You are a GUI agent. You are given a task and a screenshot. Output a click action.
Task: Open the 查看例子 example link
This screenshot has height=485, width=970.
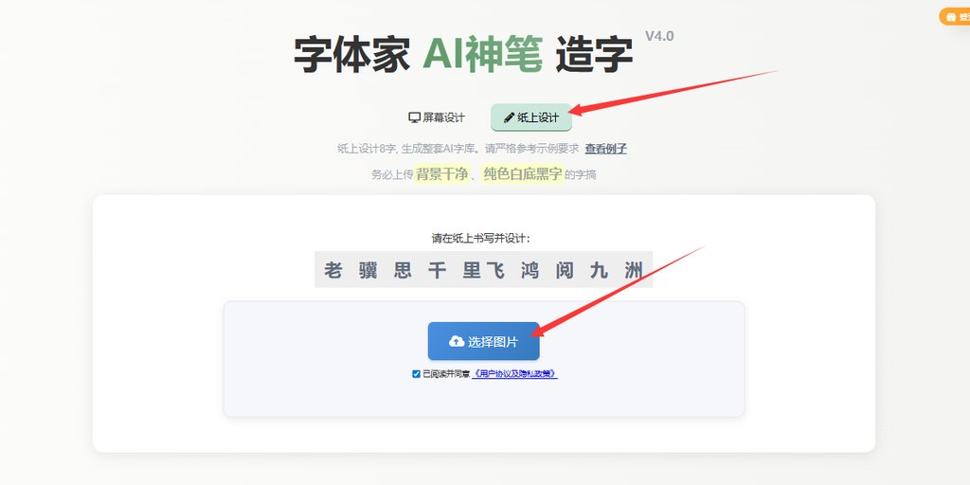tap(605, 149)
